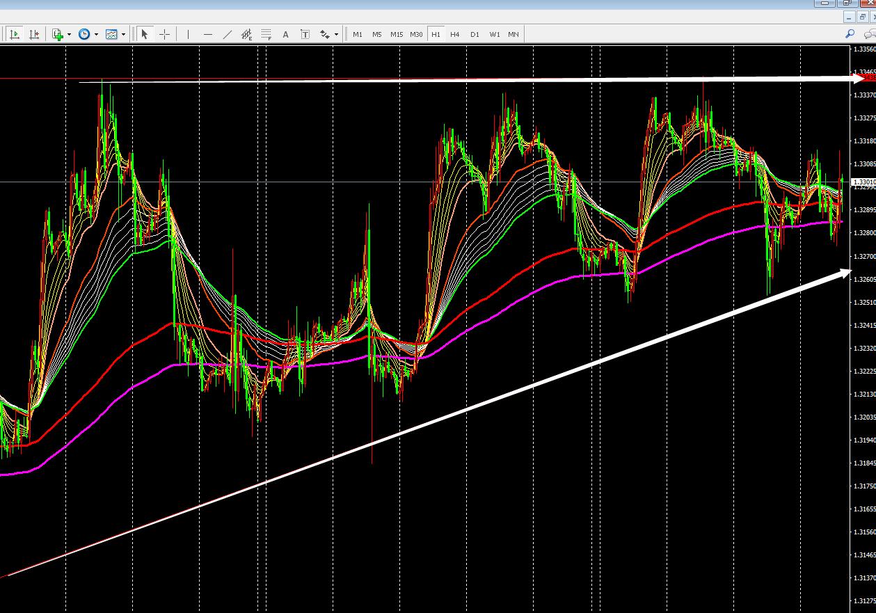Click price scale value 1.31750
This screenshot has width=876, height=613.
865,486
